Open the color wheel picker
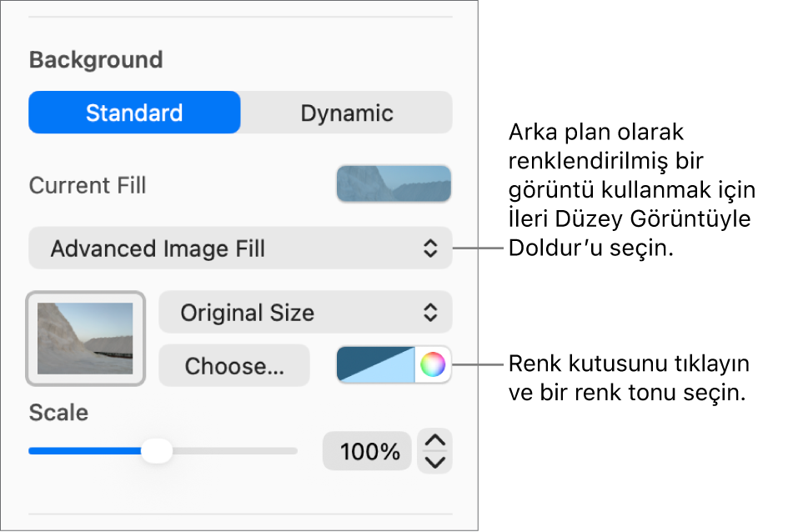 pos(433,364)
